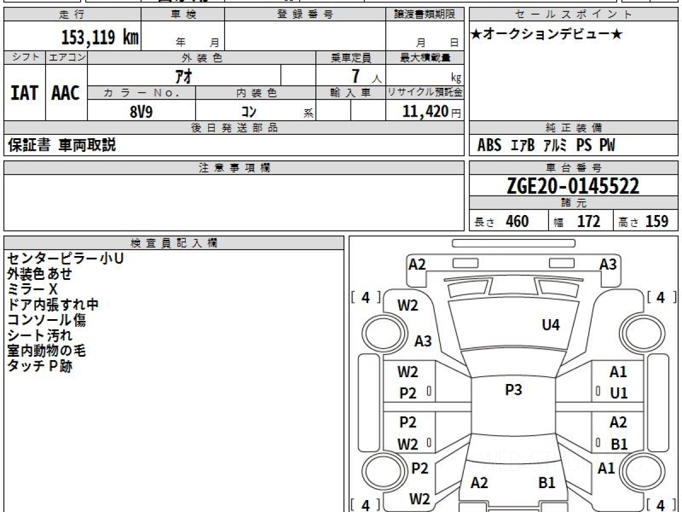Click the エアコン column header

pos(66,57)
